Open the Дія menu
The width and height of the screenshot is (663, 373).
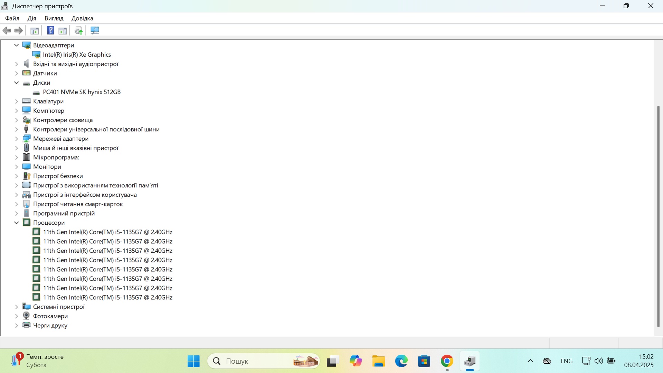(32, 18)
